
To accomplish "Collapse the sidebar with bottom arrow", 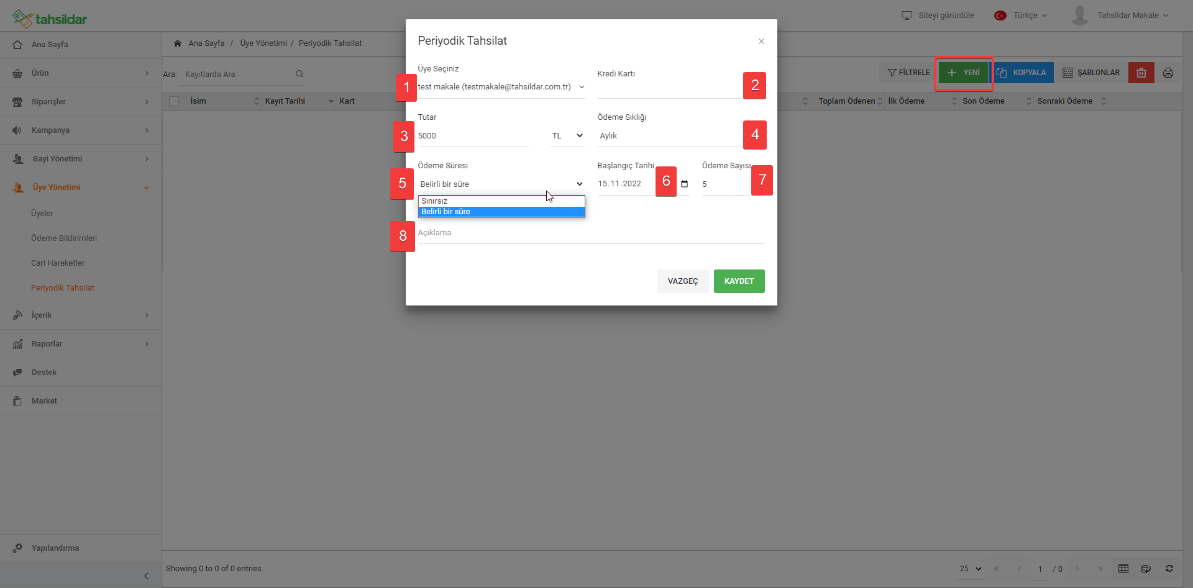I will coord(146,576).
